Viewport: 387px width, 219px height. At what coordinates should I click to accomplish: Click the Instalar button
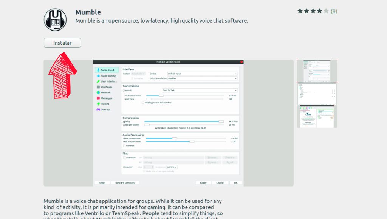[62, 43]
